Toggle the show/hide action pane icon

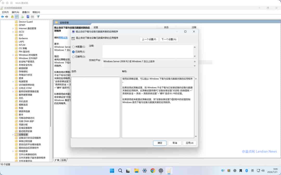[x=32, y=17]
